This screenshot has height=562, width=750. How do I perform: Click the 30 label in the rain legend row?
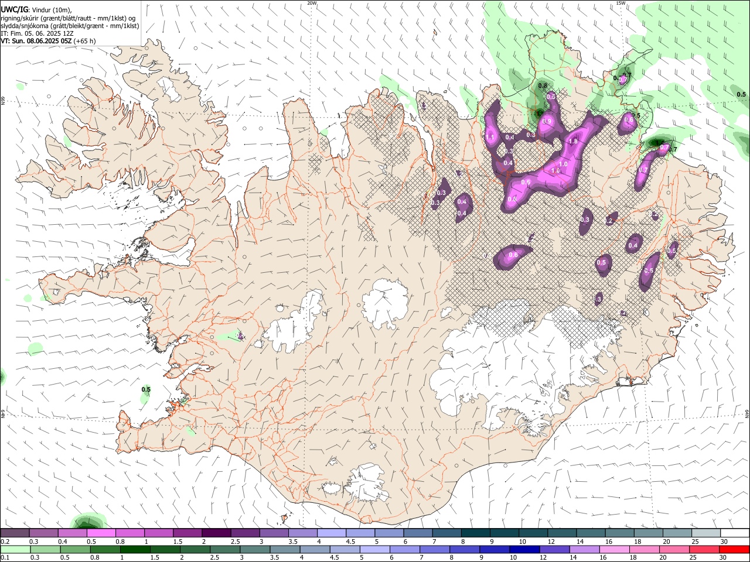724,558
